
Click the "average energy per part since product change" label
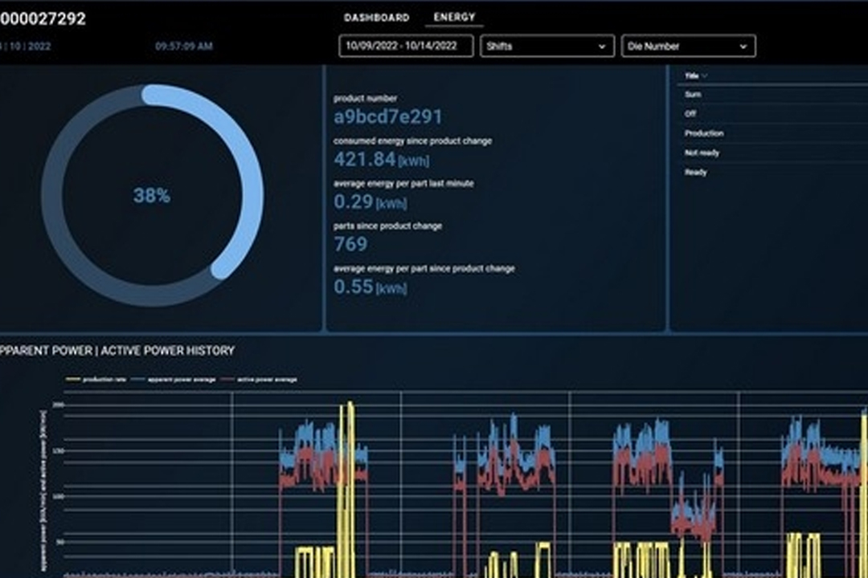[x=424, y=268]
